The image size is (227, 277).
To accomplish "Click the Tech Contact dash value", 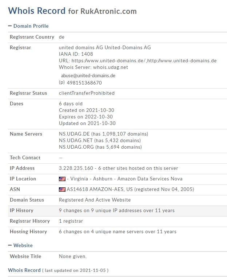I will click(x=61, y=158).
